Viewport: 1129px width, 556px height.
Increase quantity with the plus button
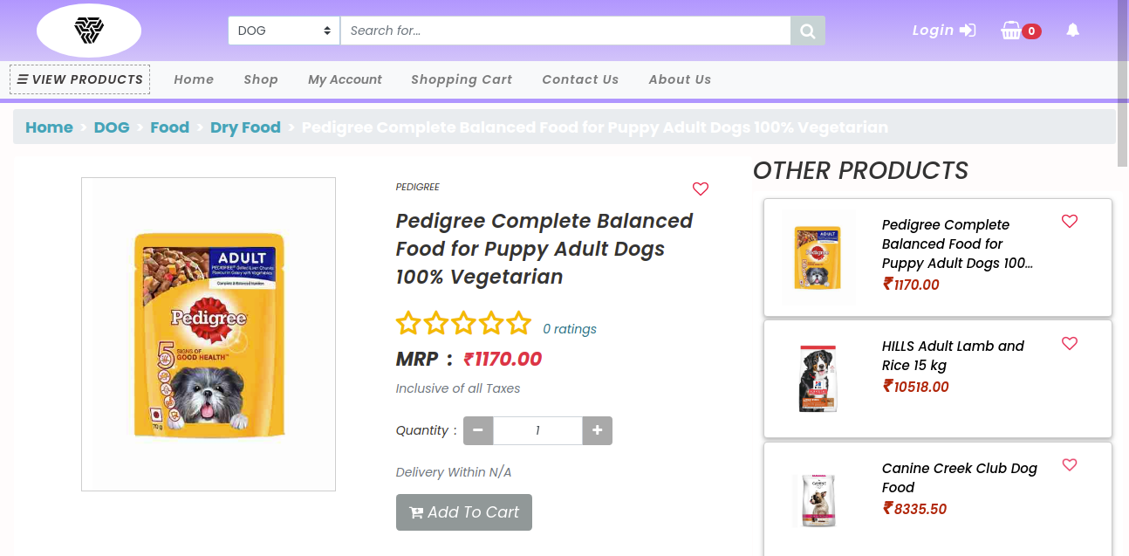coord(598,430)
